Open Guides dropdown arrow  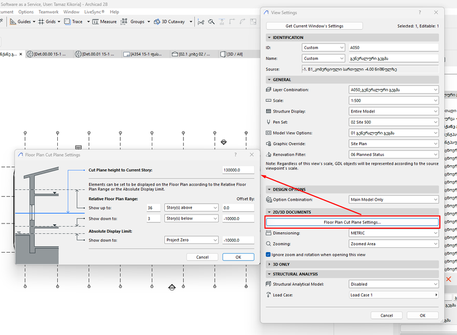(34, 22)
